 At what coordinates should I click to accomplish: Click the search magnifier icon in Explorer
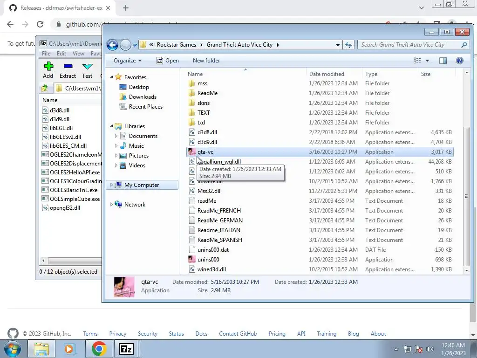point(464,45)
